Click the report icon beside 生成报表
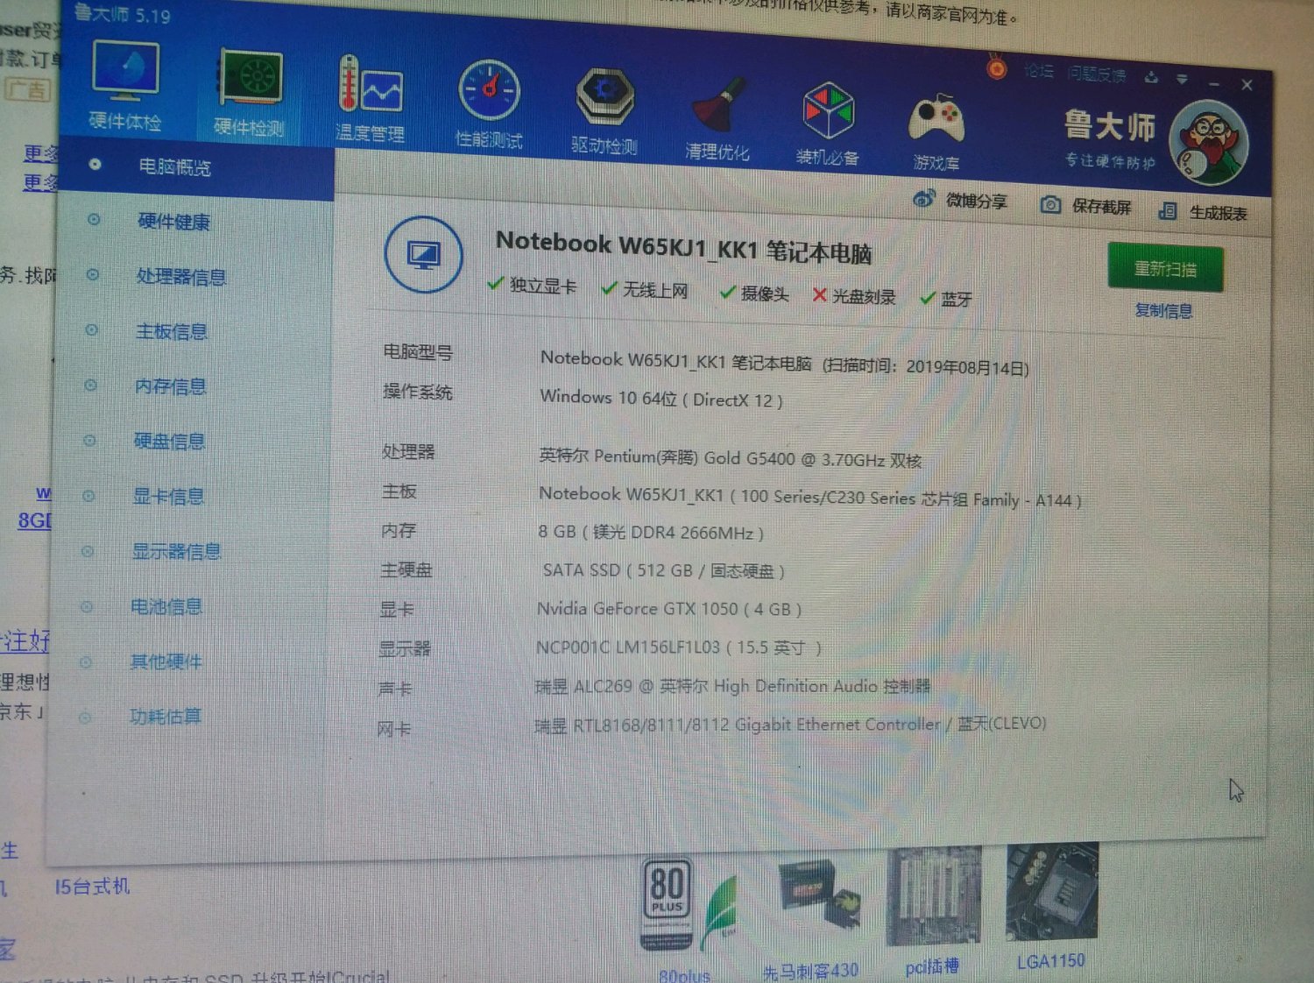Image resolution: width=1314 pixels, height=983 pixels. click(1168, 210)
